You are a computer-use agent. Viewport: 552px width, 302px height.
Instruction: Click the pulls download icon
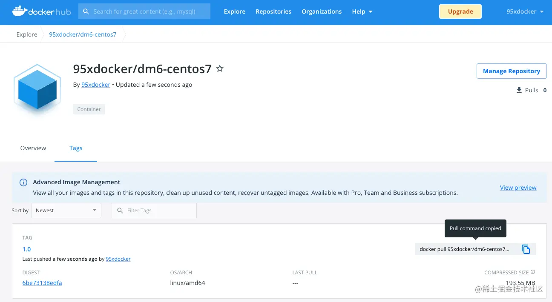(x=519, y=90)
